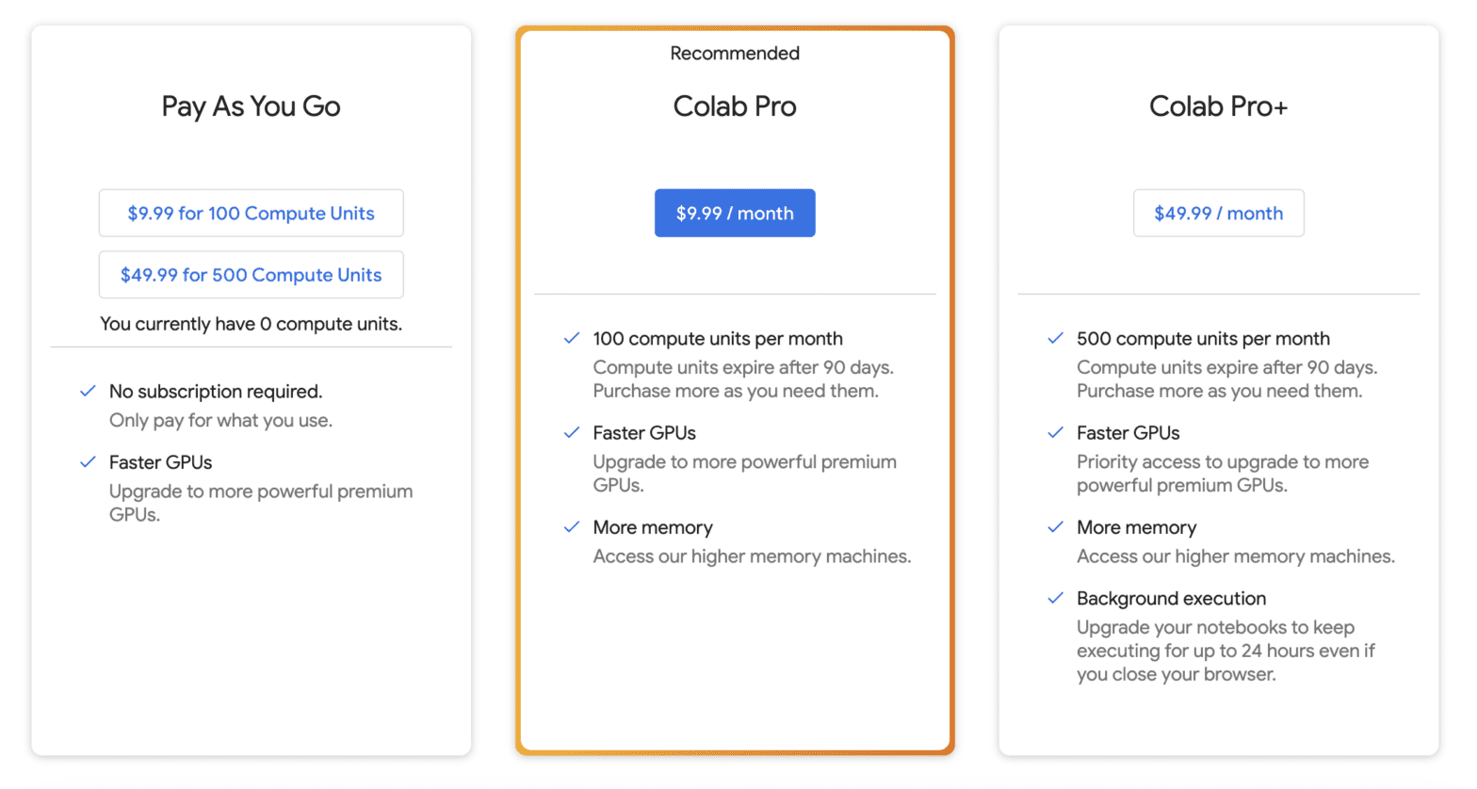Click 'You currently have 0 compute units' text
This screenshot has width=1477, height=789.
[x=251, y=324]
